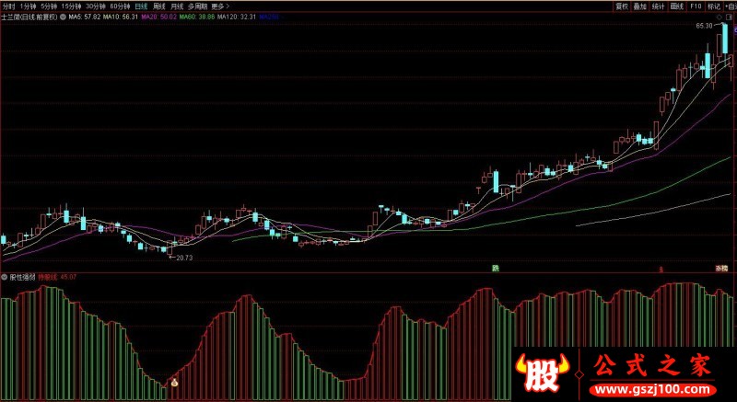Click the 叠加 overlay button
The height and width of the screenshot is (402, 737).
[640, 6]
